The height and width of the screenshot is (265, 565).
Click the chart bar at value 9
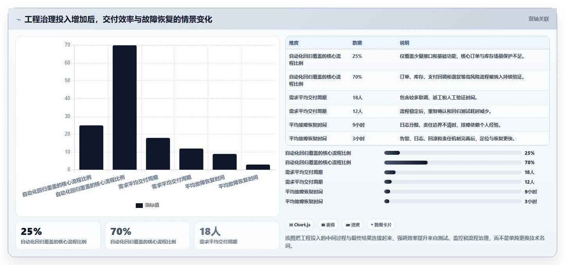[225, 162]
